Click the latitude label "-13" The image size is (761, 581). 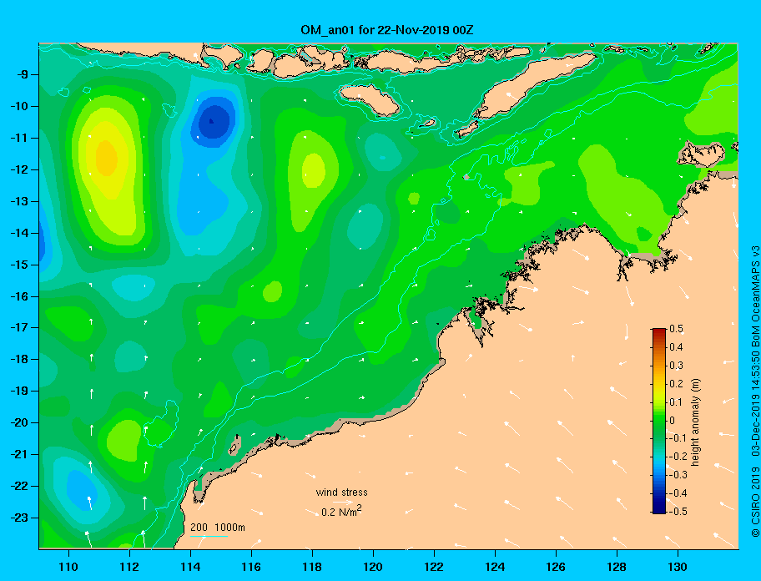tap(20, 201)
